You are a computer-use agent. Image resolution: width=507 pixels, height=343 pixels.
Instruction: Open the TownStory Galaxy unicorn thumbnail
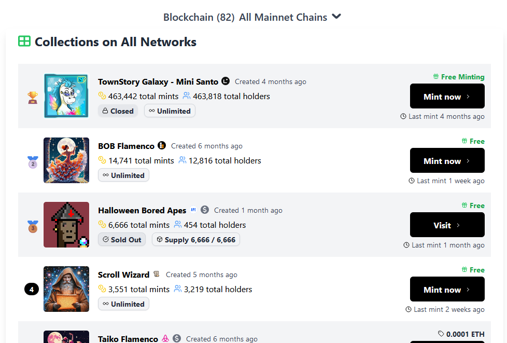(66, 96)
